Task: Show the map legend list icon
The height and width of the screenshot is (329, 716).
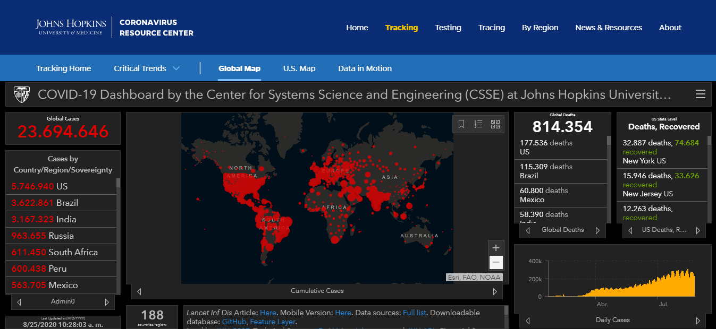Action: 478,124
